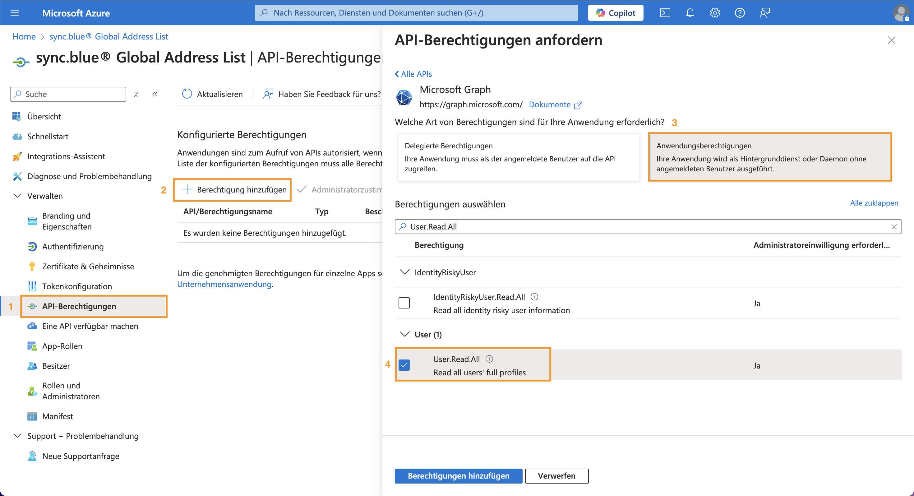Click Berechtigungen hinzufügen button
The width and height of the screenshot is (914, 496).
459,476
